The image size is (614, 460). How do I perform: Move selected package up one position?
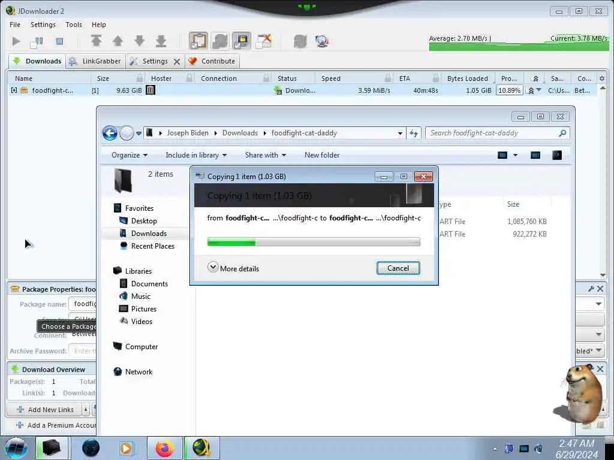click(x=118, y=41)
